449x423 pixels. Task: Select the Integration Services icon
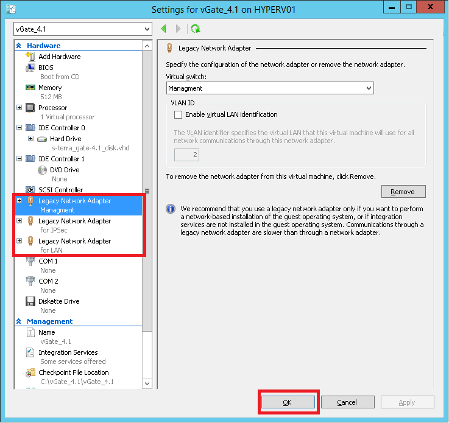click(30, 352)
